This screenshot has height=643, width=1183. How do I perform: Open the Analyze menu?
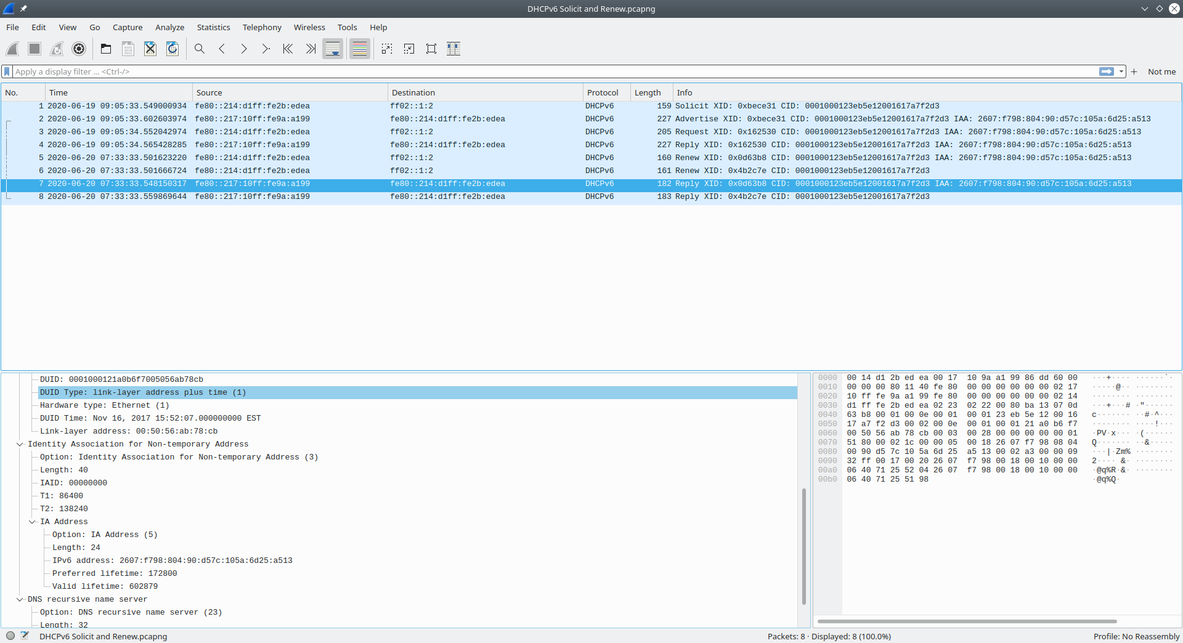pos(169,27)
